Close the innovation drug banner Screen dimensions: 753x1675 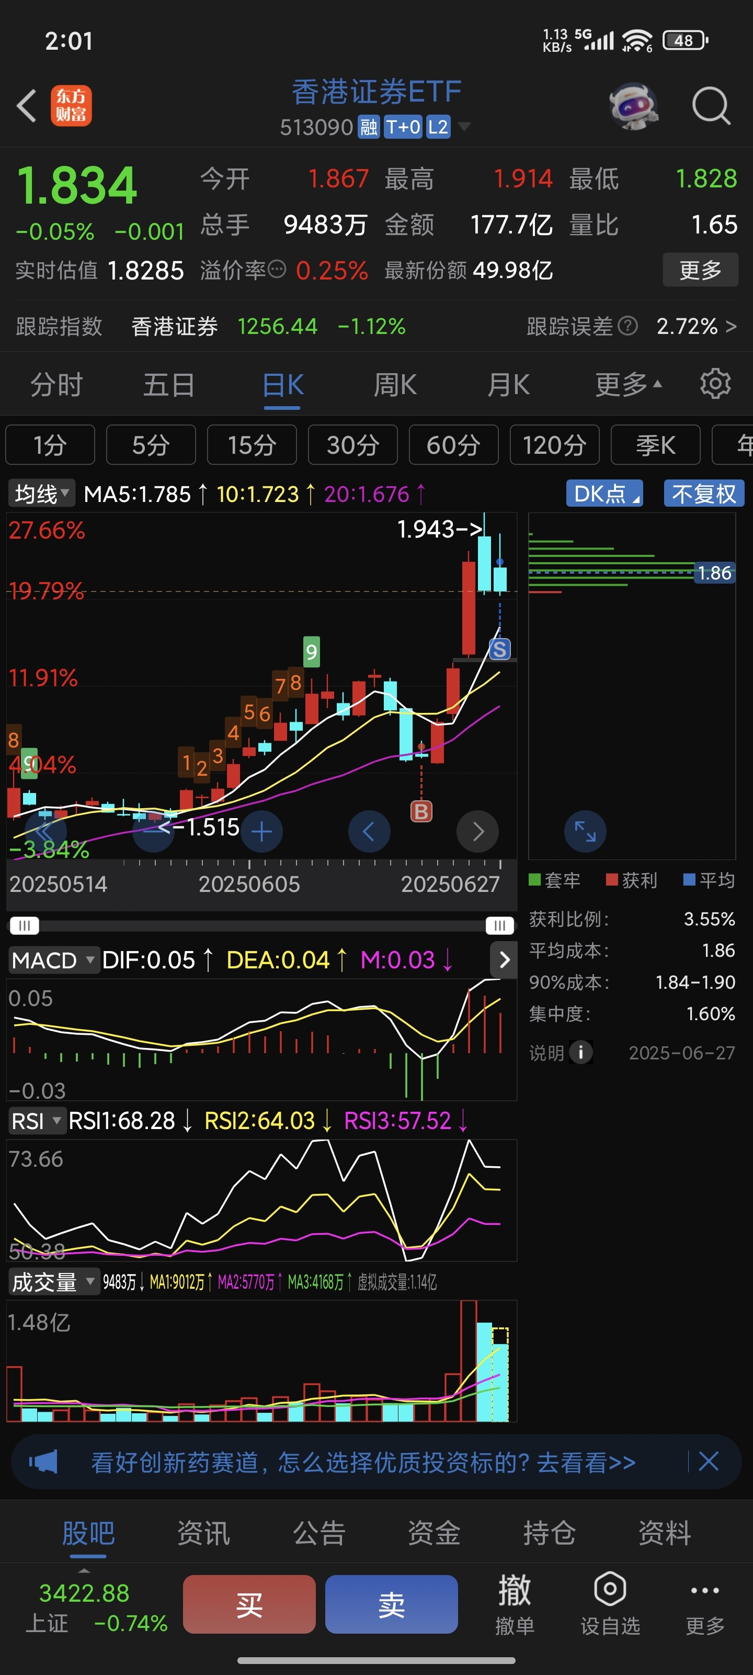coord(708,1462)
